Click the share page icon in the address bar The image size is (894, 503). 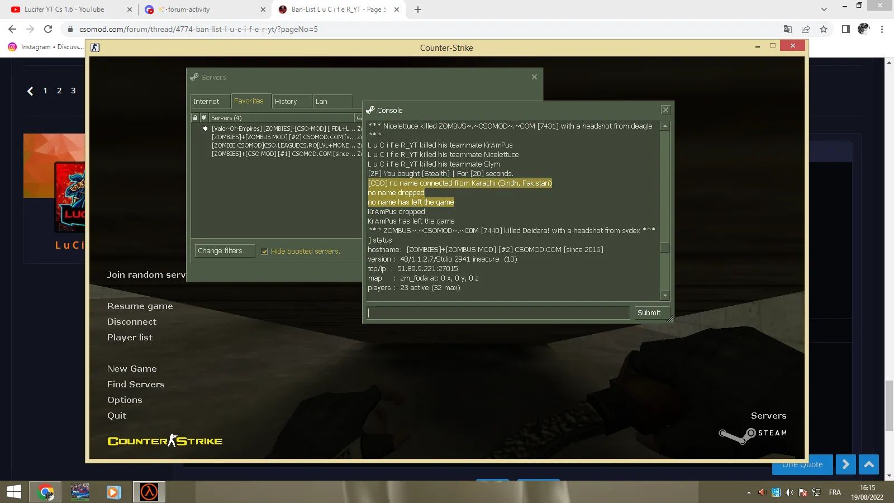click(x=806, y=29)
